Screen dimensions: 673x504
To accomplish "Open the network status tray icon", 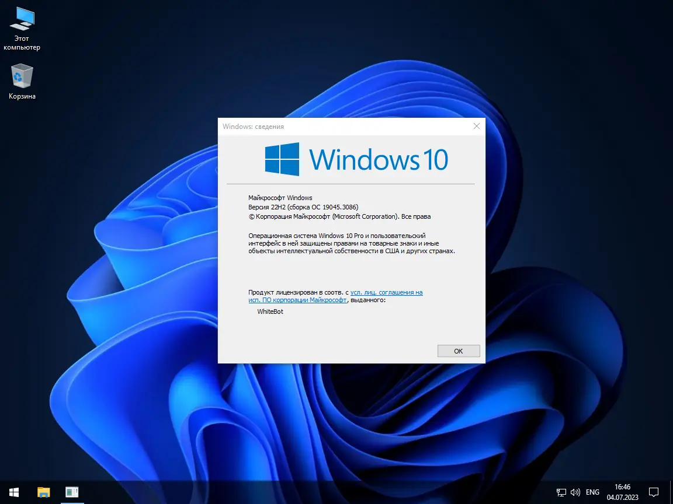I will pos(561,492).
